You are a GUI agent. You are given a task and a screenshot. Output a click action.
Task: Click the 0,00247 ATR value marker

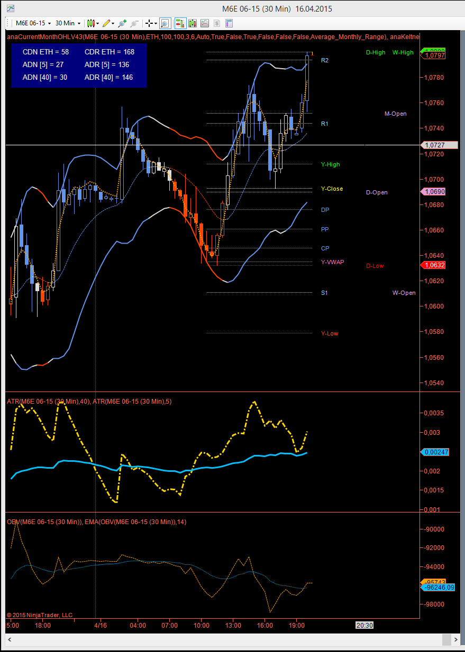pos(434,452)
